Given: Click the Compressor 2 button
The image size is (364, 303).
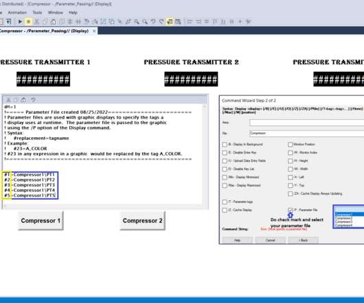Looking at the screenshot, I should (143, 221).
